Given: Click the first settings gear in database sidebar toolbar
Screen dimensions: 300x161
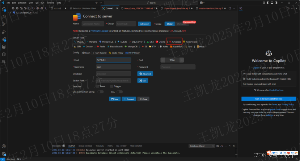Looking at the screenshot, I should coord(13,8).
